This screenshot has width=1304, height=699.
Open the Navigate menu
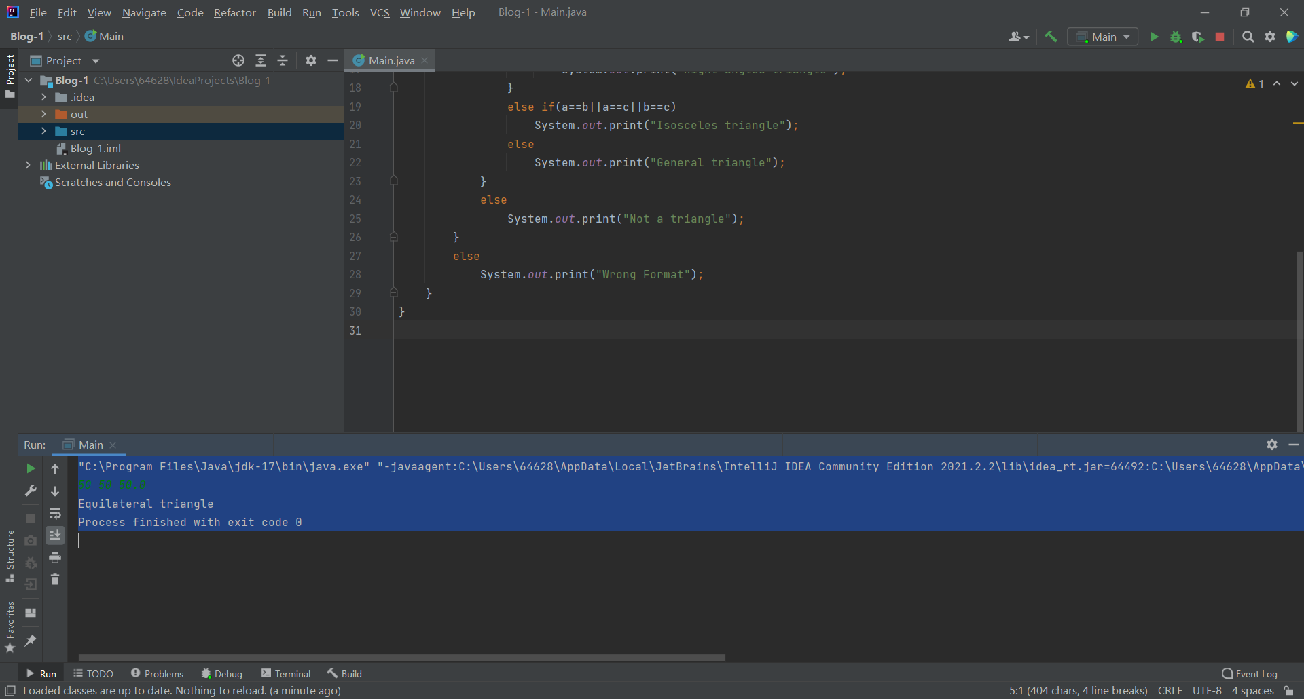point(144,12)
